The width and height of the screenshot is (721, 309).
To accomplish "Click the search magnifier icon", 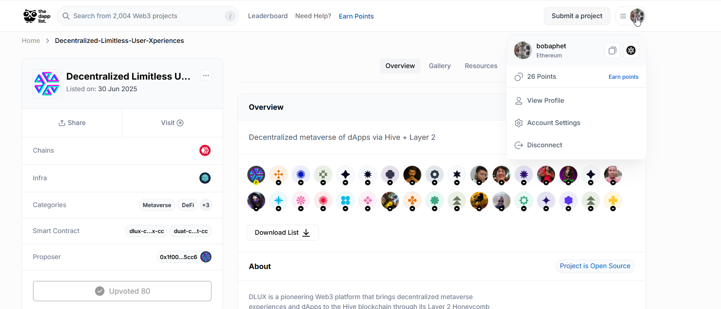I will pos(66,16).
